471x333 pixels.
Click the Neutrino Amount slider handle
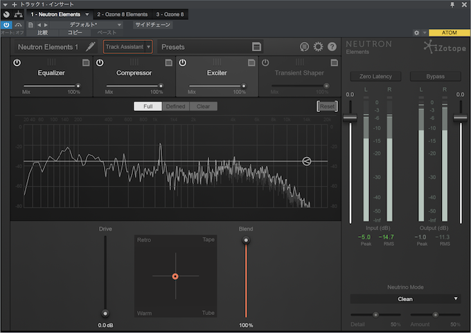[435, 315]
